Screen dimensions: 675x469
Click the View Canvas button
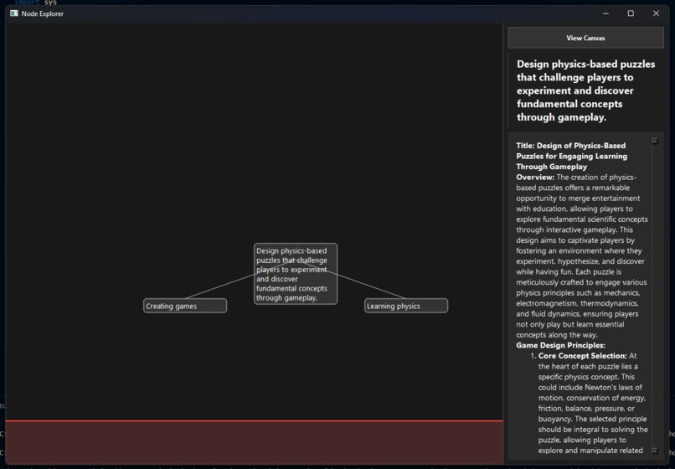coord(585,38)
